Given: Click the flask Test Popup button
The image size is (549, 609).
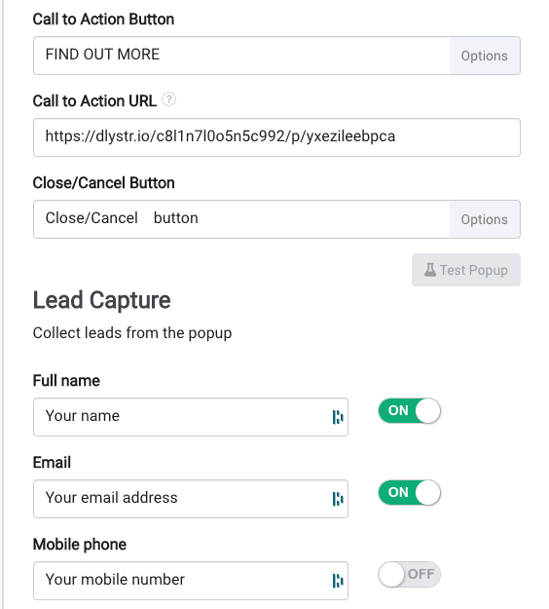Looking at the screenshot, I should pos(466,270).
